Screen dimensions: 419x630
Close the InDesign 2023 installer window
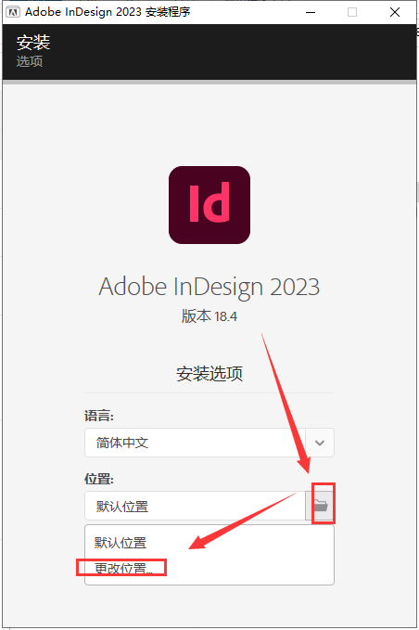[x=395, y=12]
